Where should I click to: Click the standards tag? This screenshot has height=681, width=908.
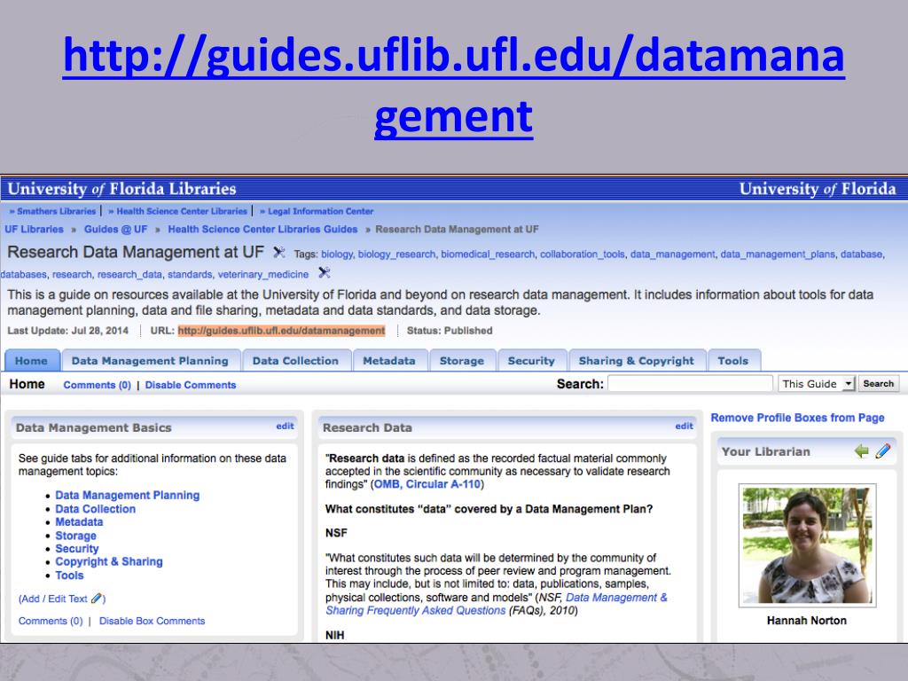tap(190, 274)
